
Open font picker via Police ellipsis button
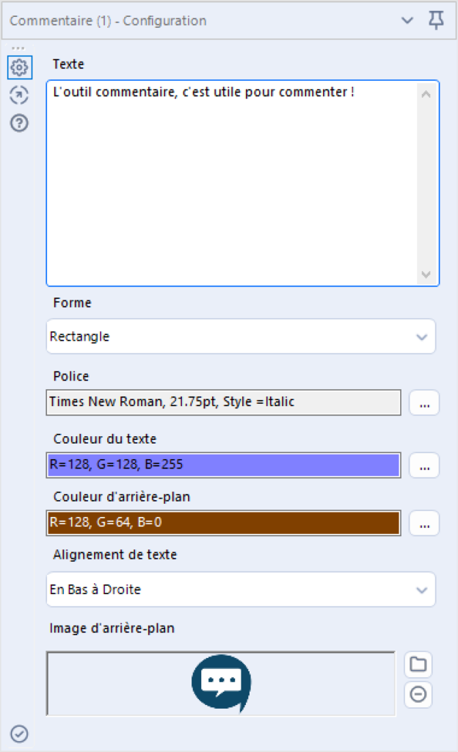click(x=424, y=402)
